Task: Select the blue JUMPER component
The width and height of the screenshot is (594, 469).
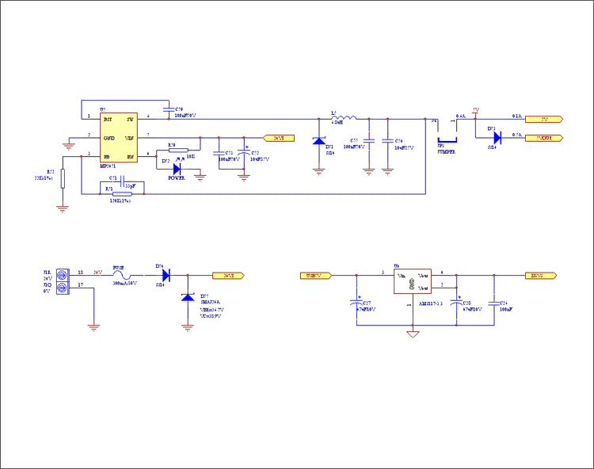Action: pyautogui.click(x=446, y=141)
